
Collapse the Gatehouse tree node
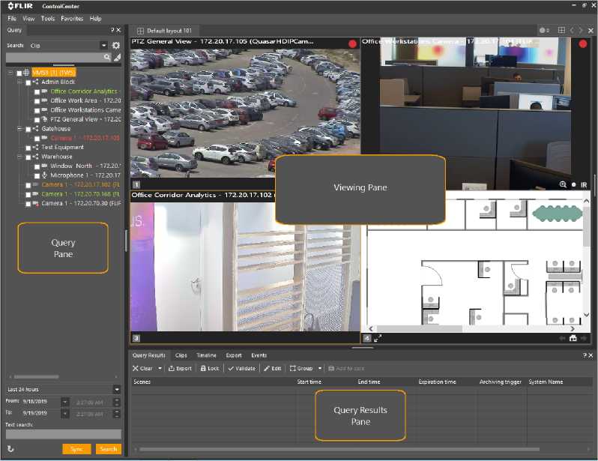tap(19, 129)
